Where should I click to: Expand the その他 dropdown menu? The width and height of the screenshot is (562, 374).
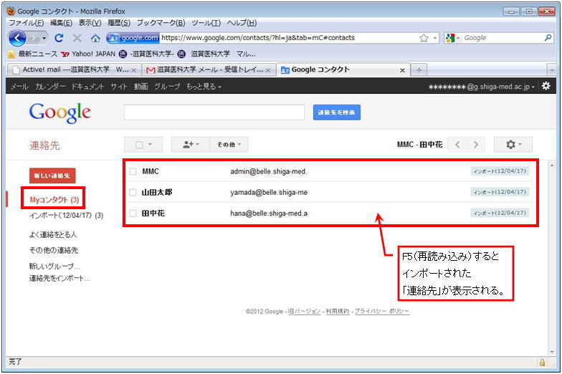pyautogui.click(x=229, y=145)
